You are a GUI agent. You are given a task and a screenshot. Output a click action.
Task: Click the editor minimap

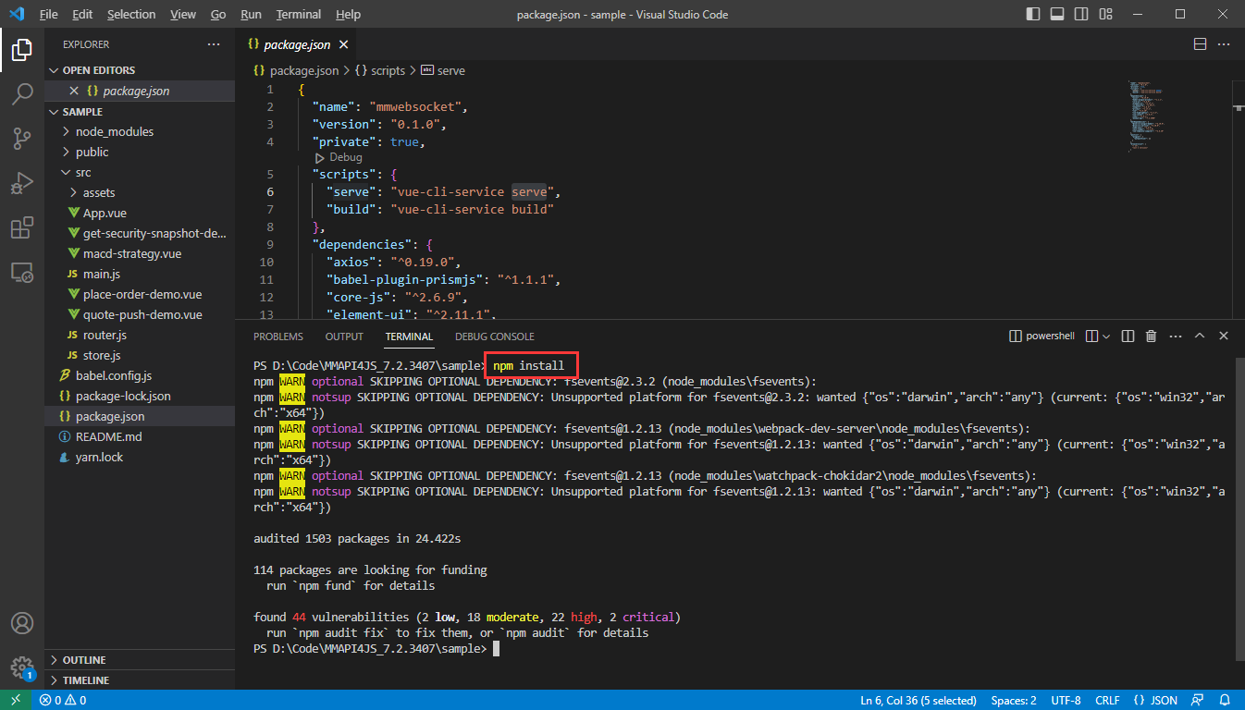[x=1147, y=116]
